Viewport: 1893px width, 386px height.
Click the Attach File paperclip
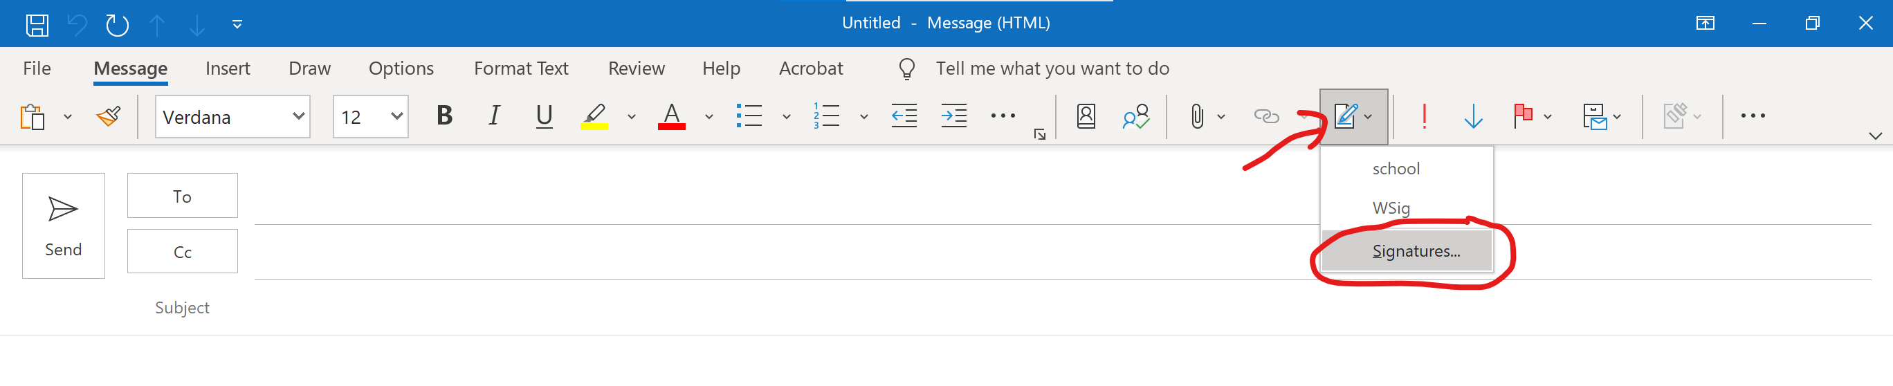tap(1197, 116)
